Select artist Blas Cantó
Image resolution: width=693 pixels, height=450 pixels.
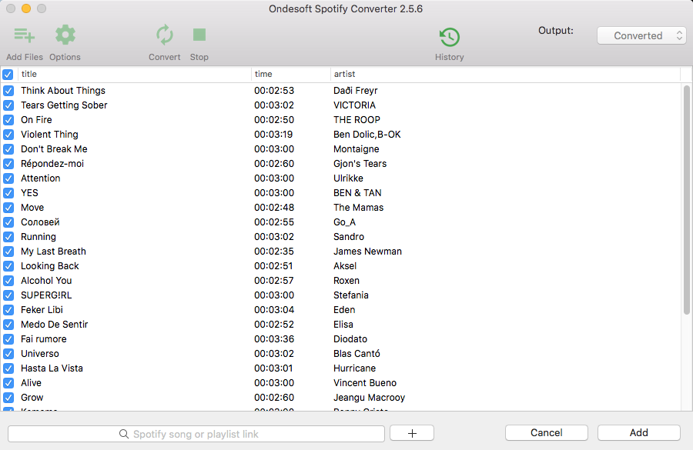coord(357,353)
